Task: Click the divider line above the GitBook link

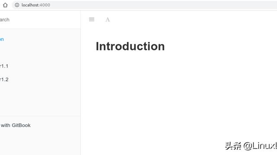Action: pyautogui.click(x=40, y=116)
